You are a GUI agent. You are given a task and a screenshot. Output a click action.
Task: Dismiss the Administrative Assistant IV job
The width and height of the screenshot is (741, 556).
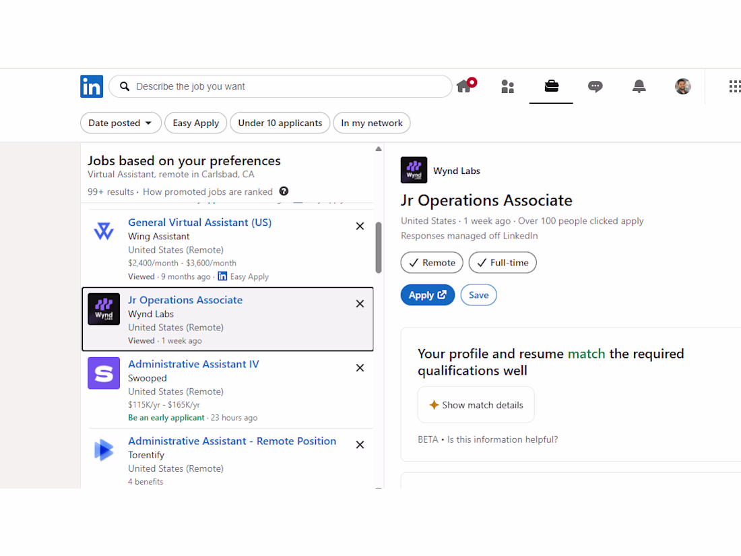coord(360,368)
